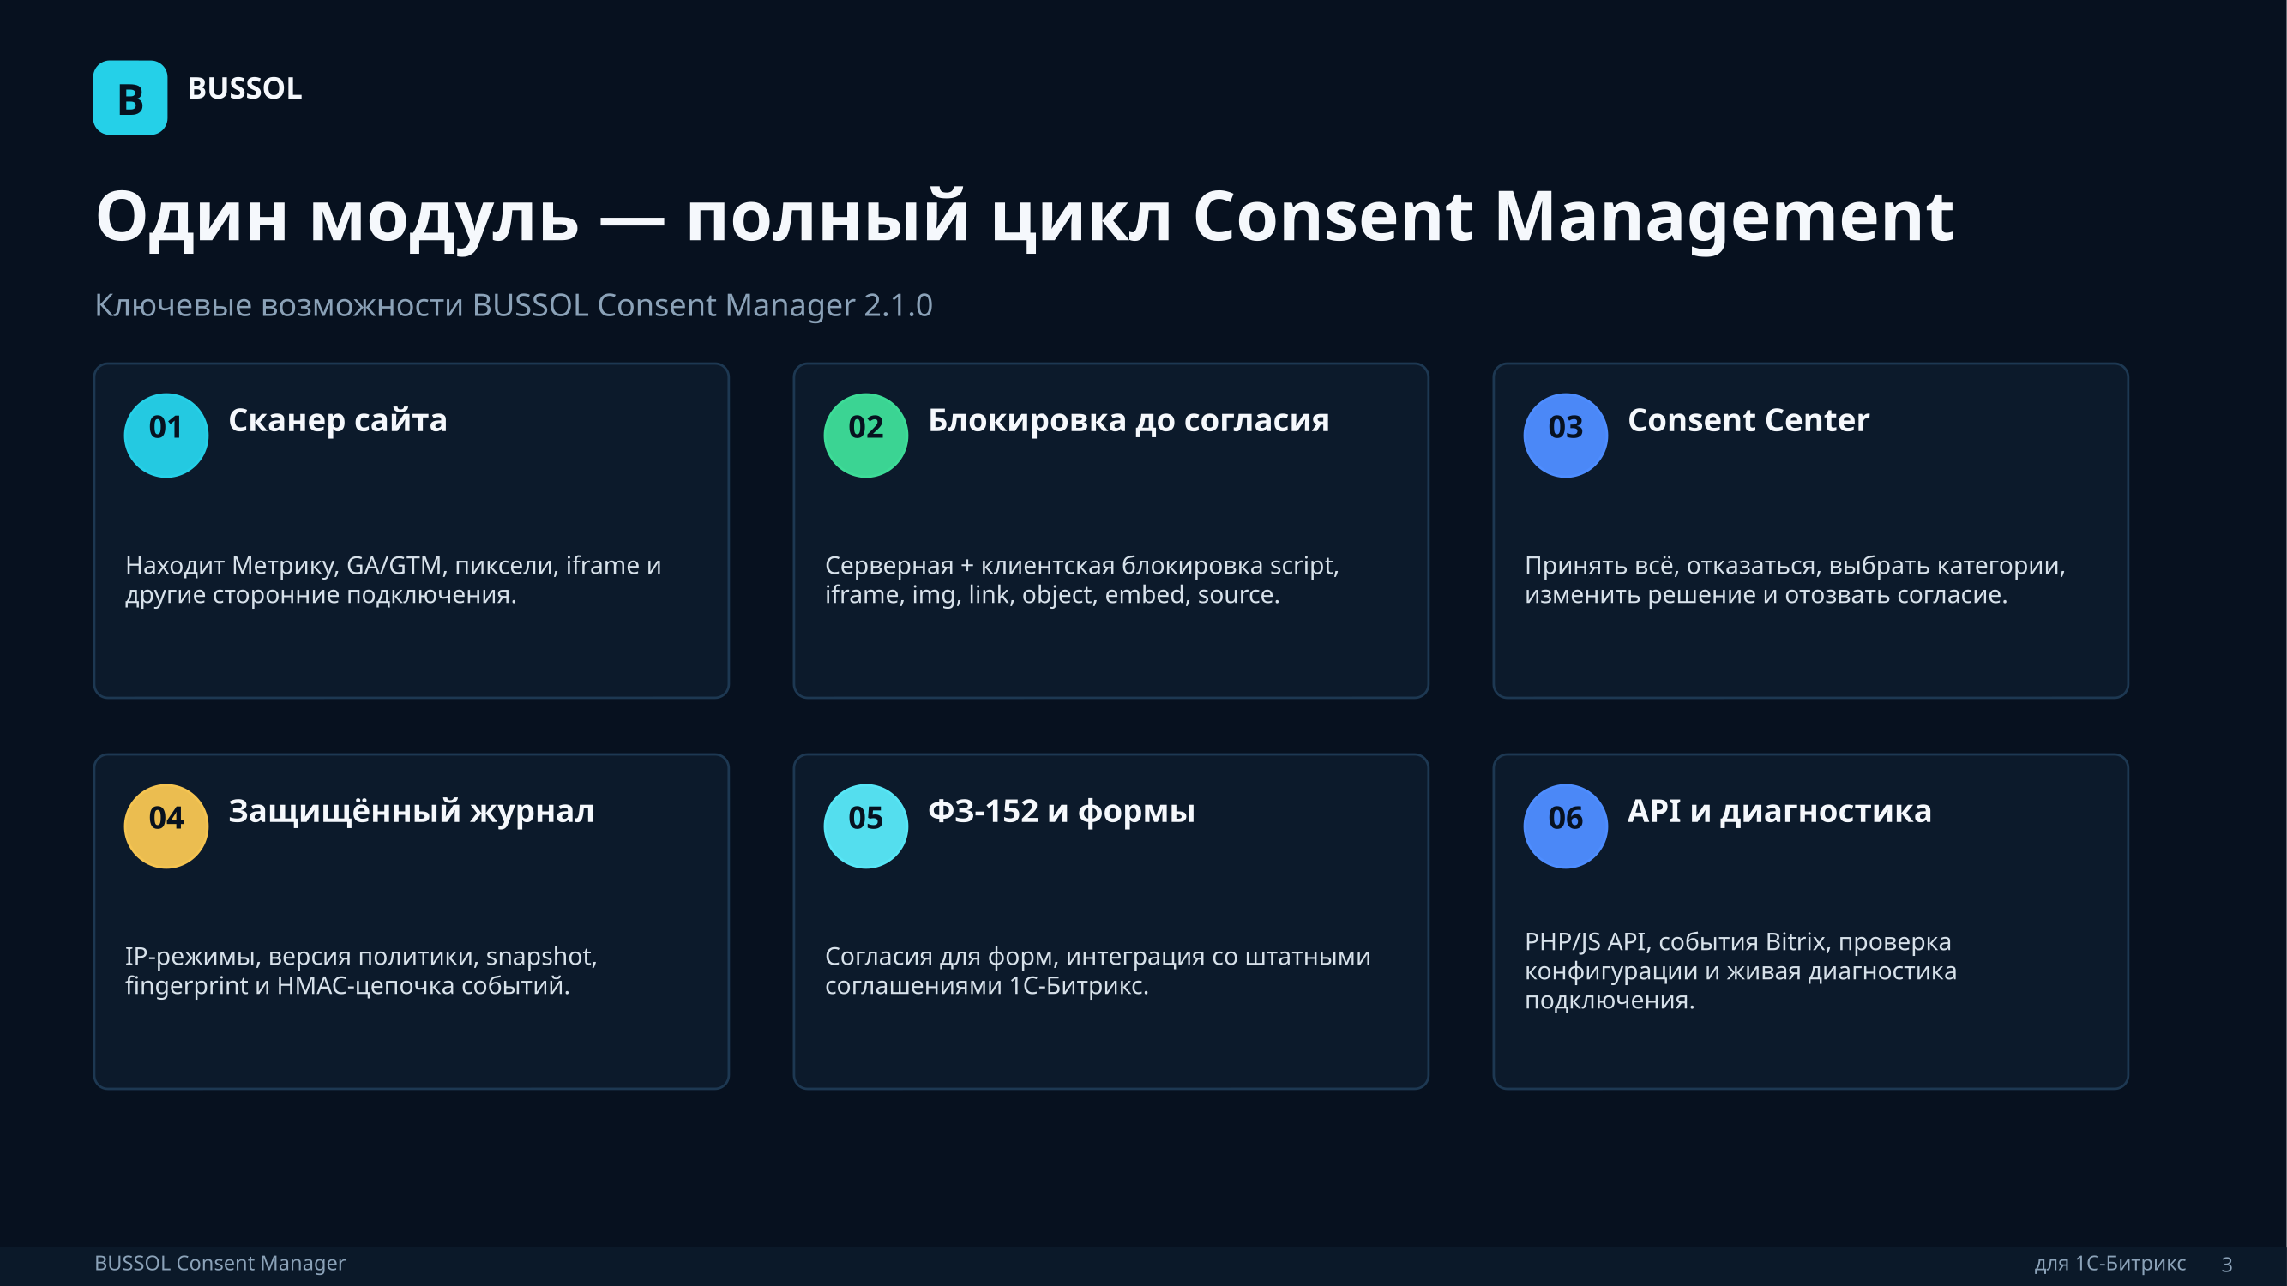Viewport: 2287px width, 1286px height.
Task: Click the 04 yellow number badge
Action: [x=166, y=826]
